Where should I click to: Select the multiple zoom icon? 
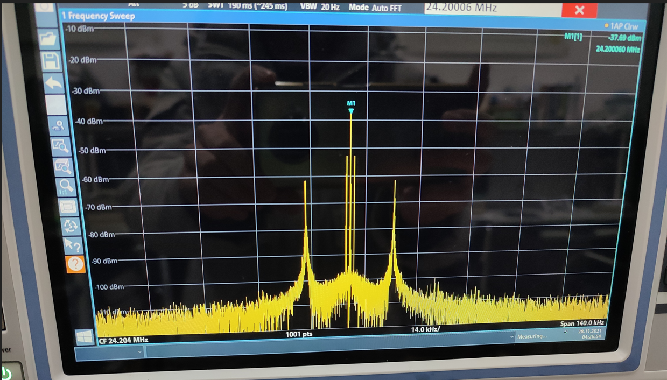(x=61, y=166)
